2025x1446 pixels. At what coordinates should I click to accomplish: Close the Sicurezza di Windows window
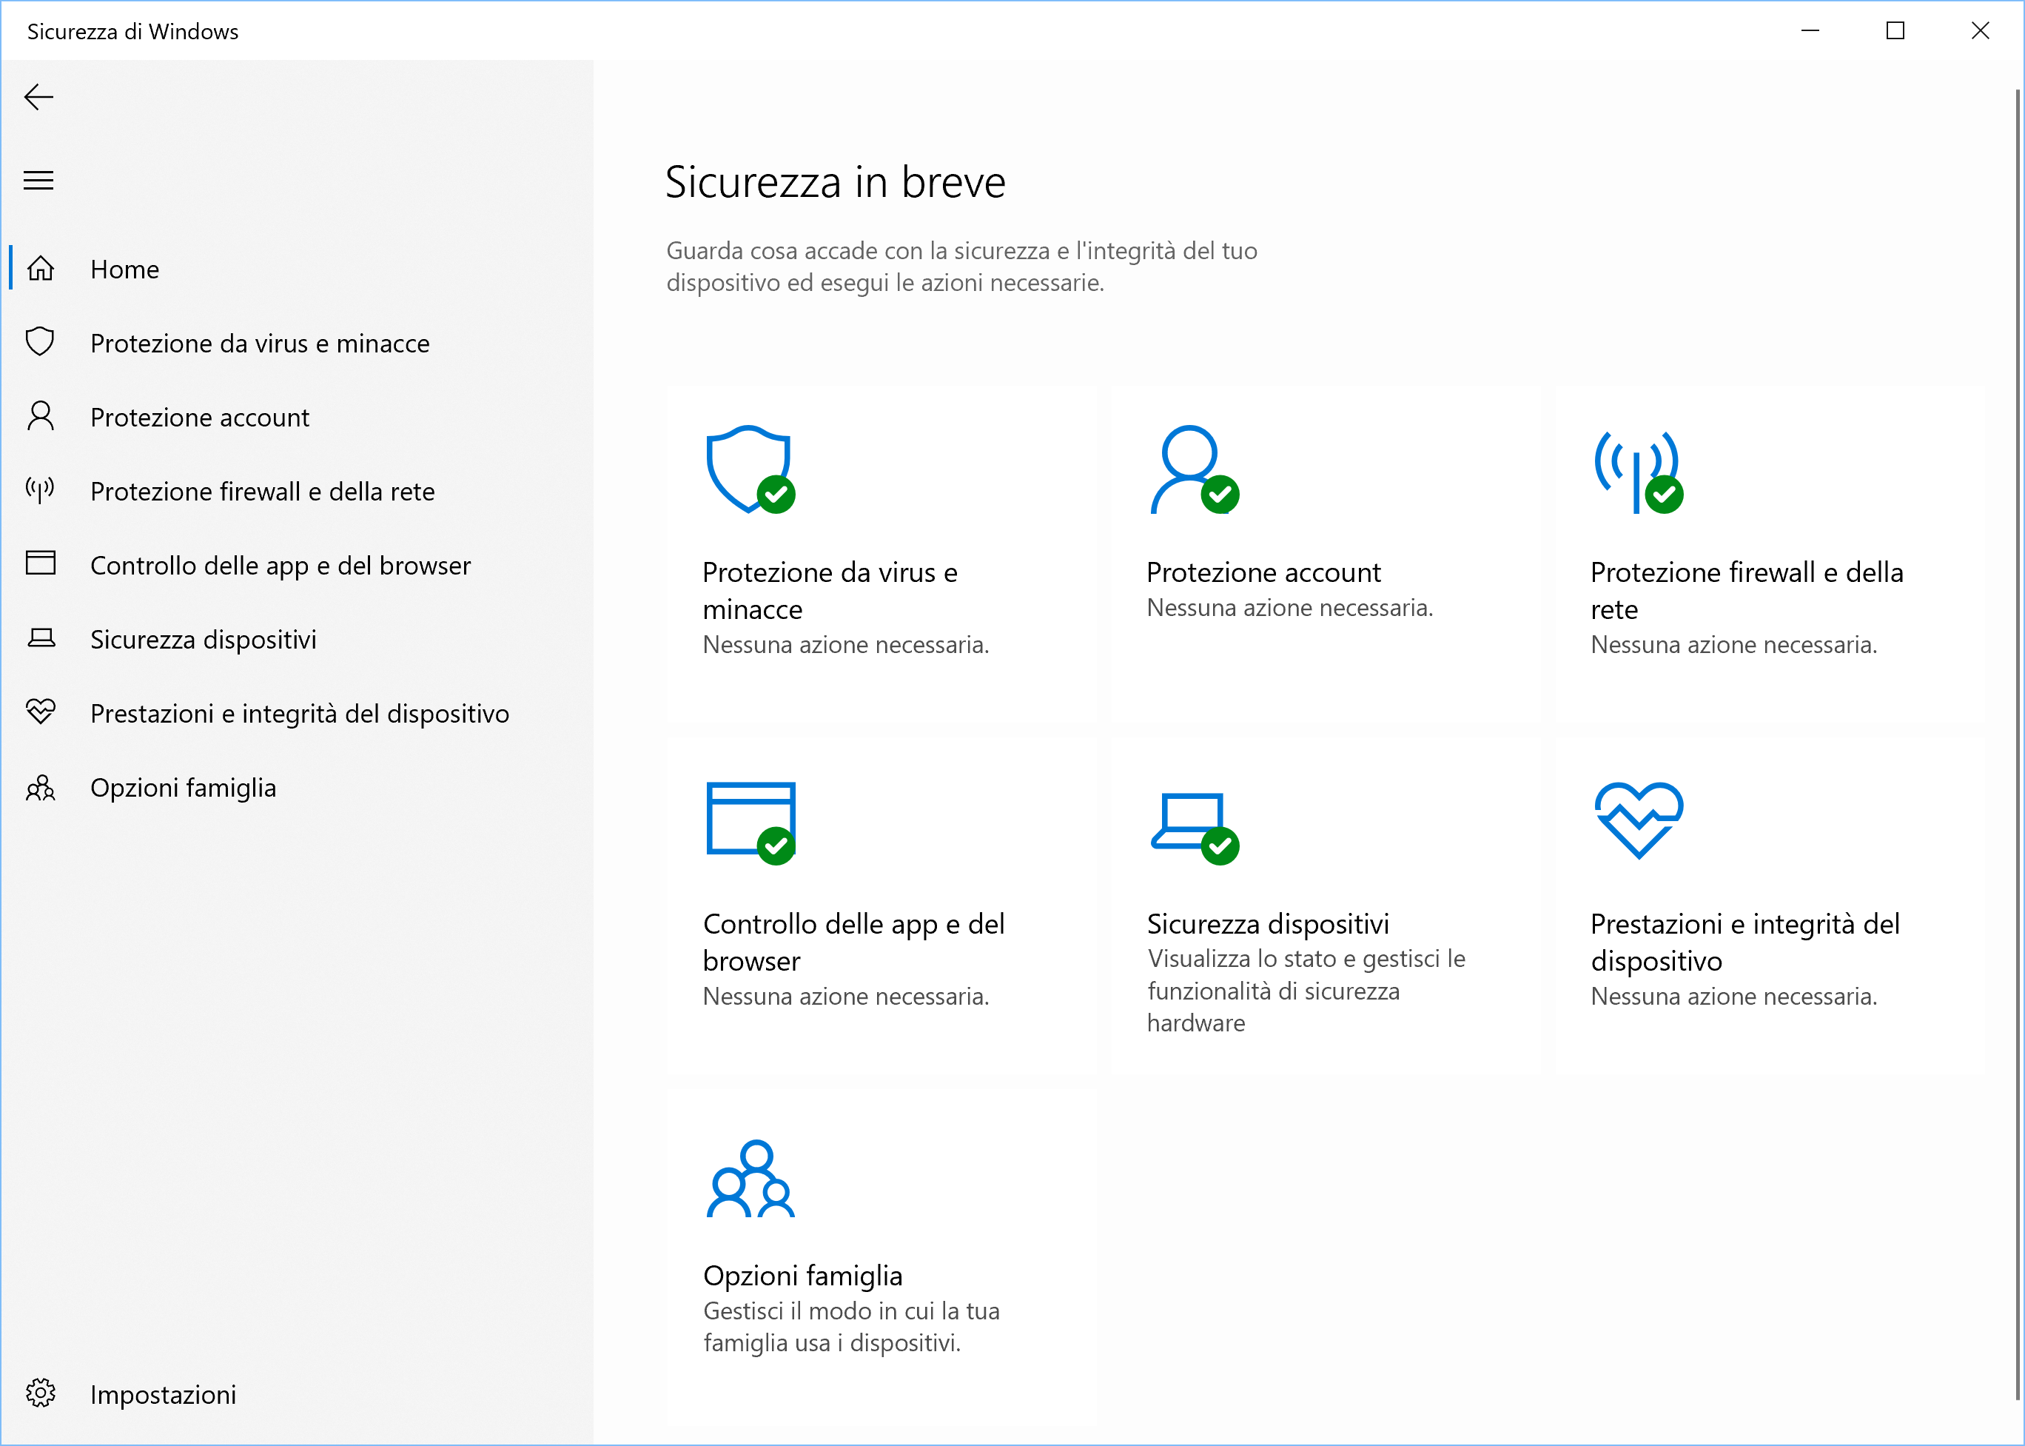click(1981, 30)
